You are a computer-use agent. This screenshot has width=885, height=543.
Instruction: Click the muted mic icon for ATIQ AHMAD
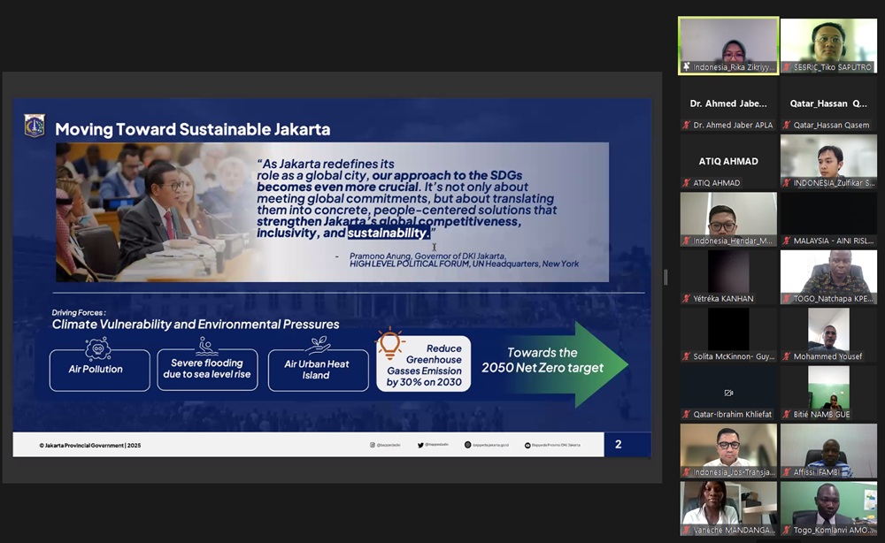pyautogui.click(x=687, y=183)
